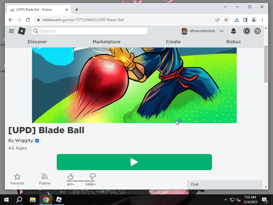
Task: View site information lock icon
Action: coord(38,20)
